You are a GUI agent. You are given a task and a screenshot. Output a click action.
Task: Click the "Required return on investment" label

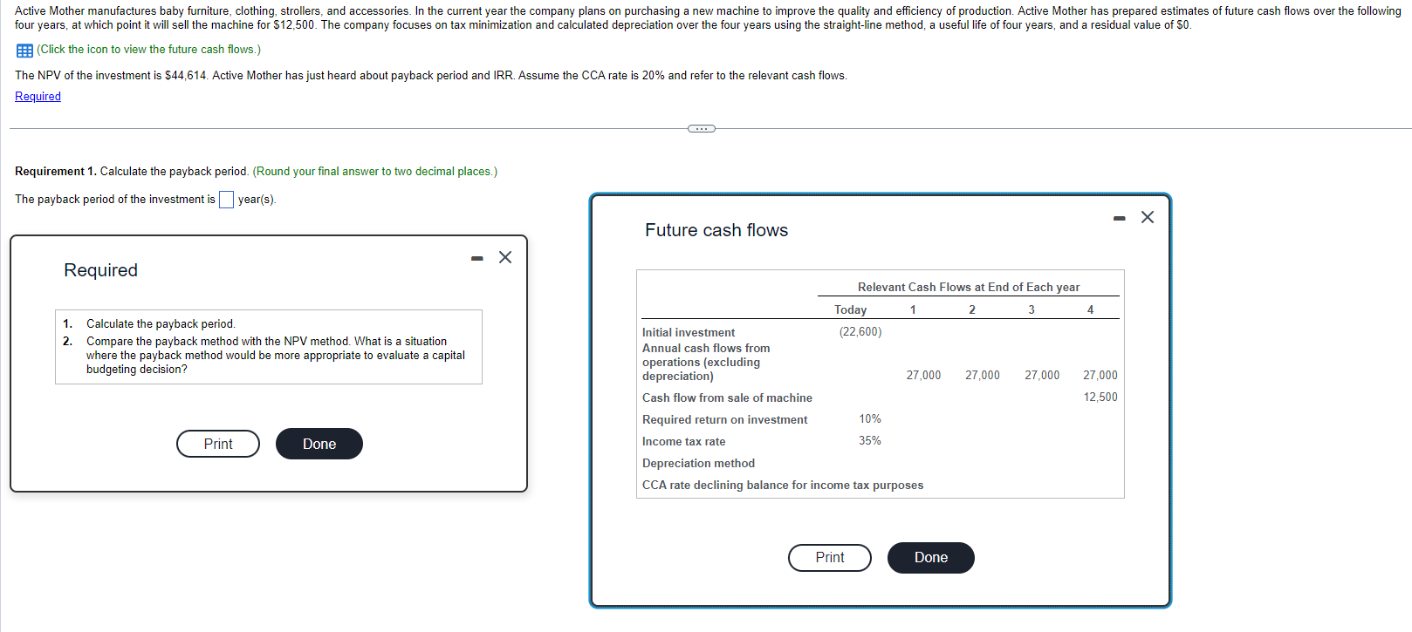point(724,420)
